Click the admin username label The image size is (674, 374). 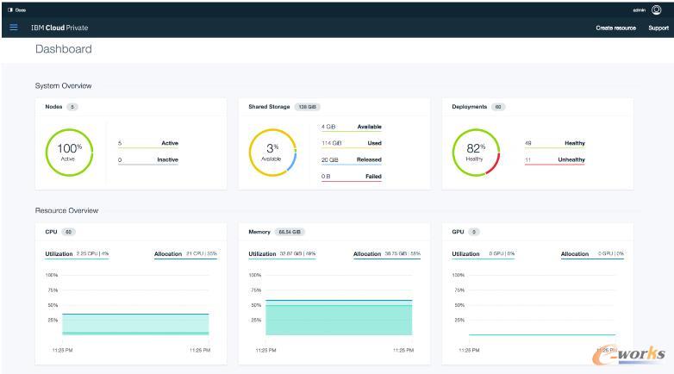point(639,9)
